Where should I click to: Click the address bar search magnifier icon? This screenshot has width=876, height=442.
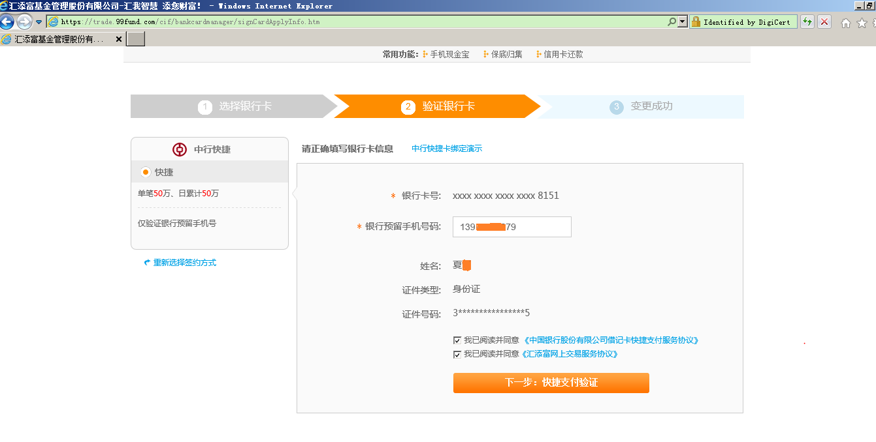[x=672, y=22]
